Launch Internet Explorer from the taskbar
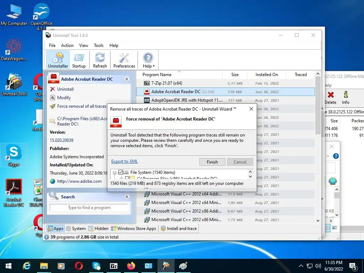Viewport: 364px width, 273px height. (27, 266)
